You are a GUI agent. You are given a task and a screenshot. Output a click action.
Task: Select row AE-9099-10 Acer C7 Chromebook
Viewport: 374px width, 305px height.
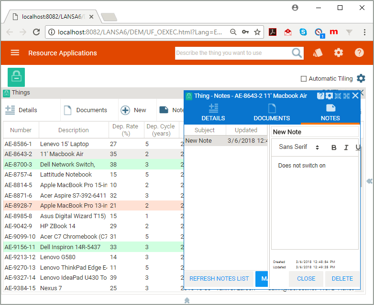coord(94,237)
